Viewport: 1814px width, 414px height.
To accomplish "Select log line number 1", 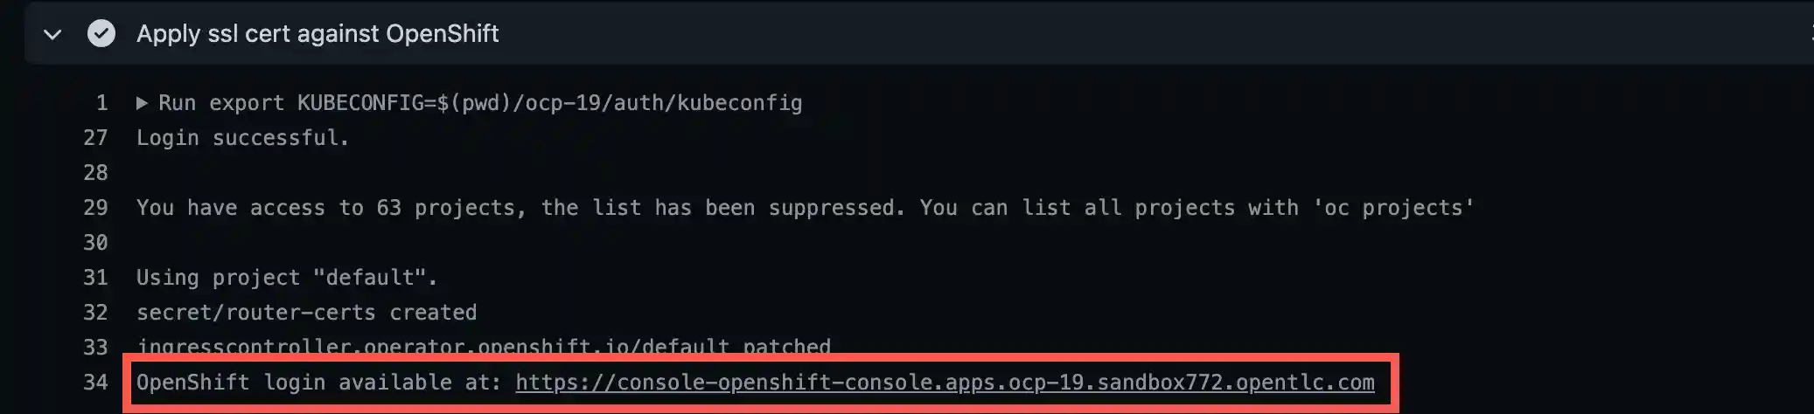I will [101, 103].
